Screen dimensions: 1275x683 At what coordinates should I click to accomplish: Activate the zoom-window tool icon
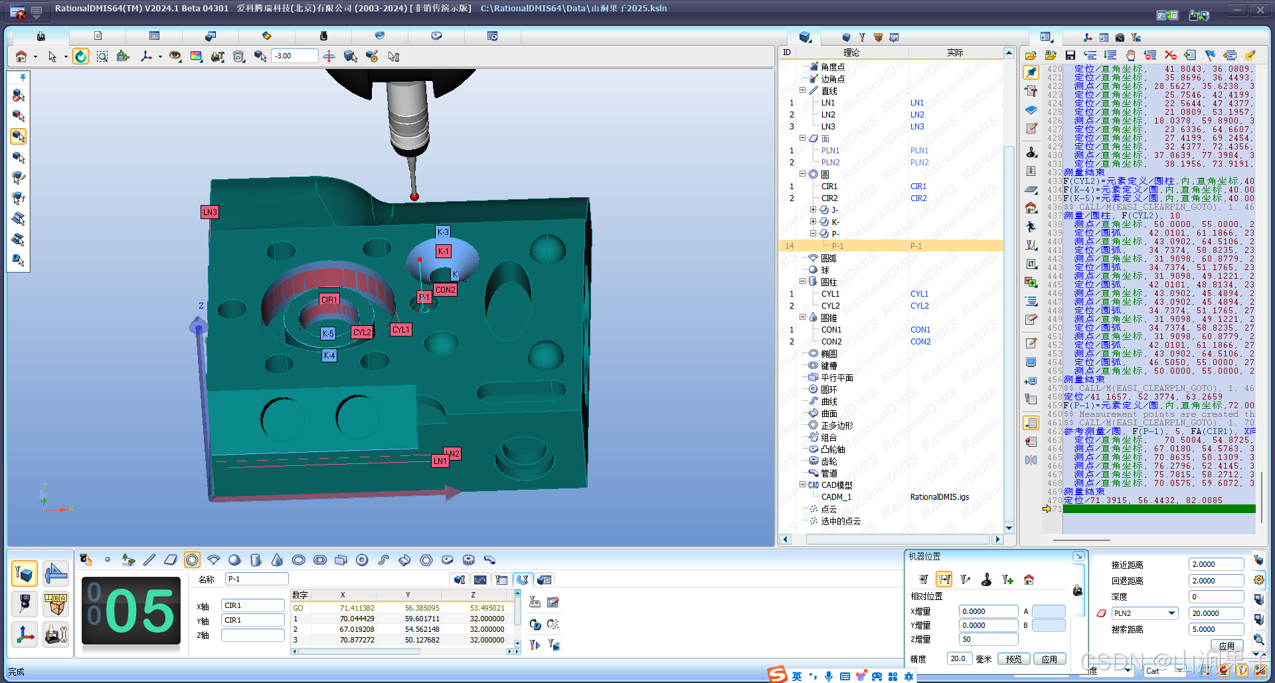(x=102, y=56)
